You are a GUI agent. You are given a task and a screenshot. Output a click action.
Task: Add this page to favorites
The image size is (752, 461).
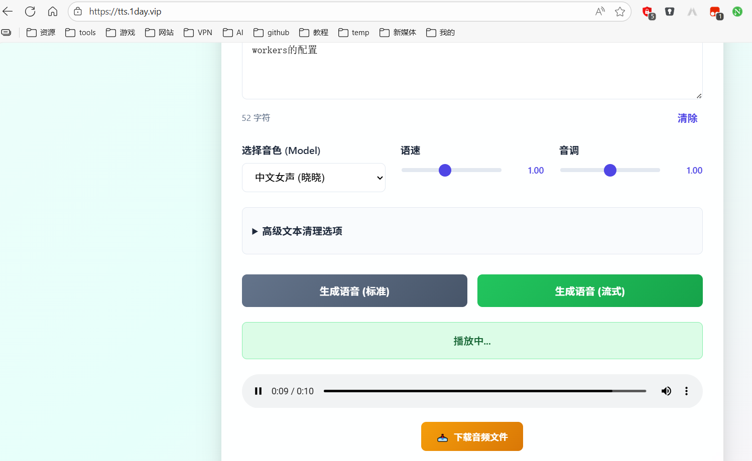coord(620,12)
